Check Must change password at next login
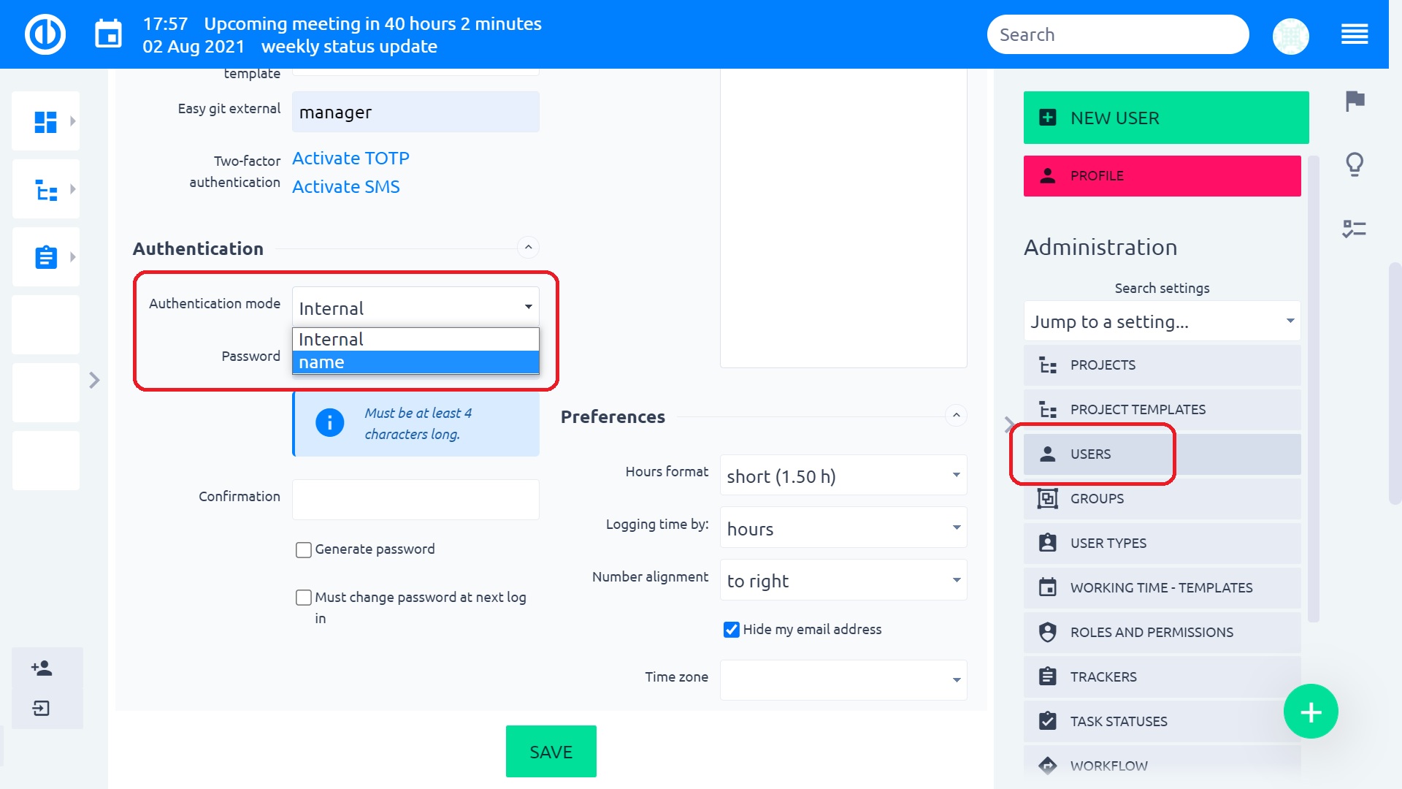 tap(303, 598)
